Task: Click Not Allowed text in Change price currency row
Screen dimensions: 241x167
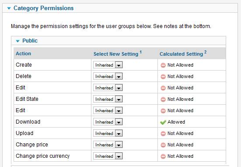Action: click(x=180, y=156)
